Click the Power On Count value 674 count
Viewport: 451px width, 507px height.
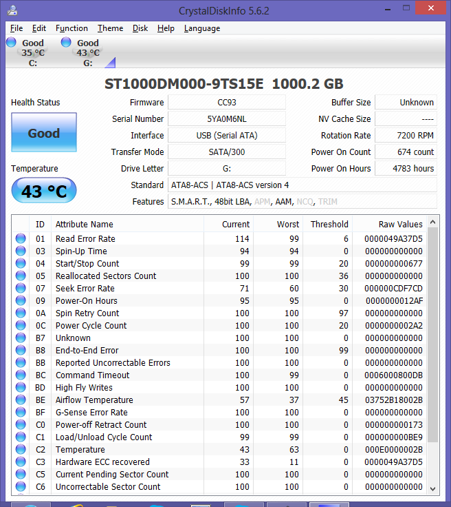click(406, 152)
